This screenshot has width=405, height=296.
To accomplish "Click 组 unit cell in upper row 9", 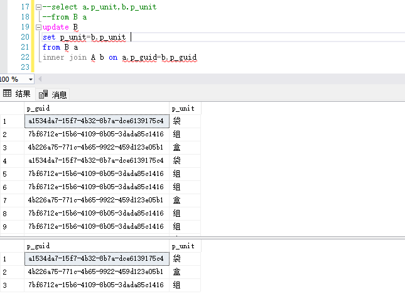I will pos(185,226).
